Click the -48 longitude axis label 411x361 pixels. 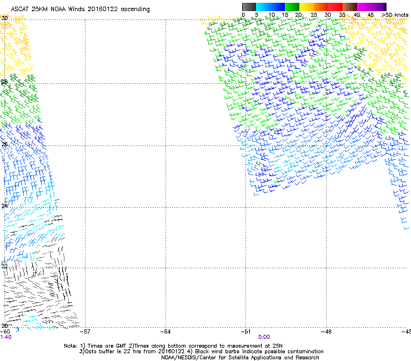[x=326, y=332]
